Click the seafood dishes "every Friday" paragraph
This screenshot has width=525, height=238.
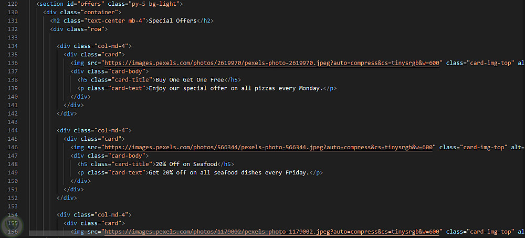228,173
